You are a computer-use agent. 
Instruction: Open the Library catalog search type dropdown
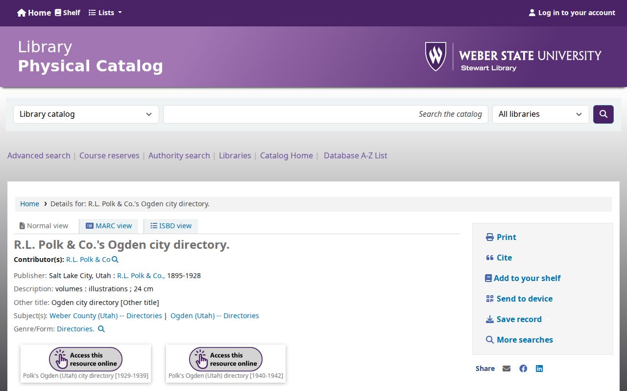click(x=86, y=114)
